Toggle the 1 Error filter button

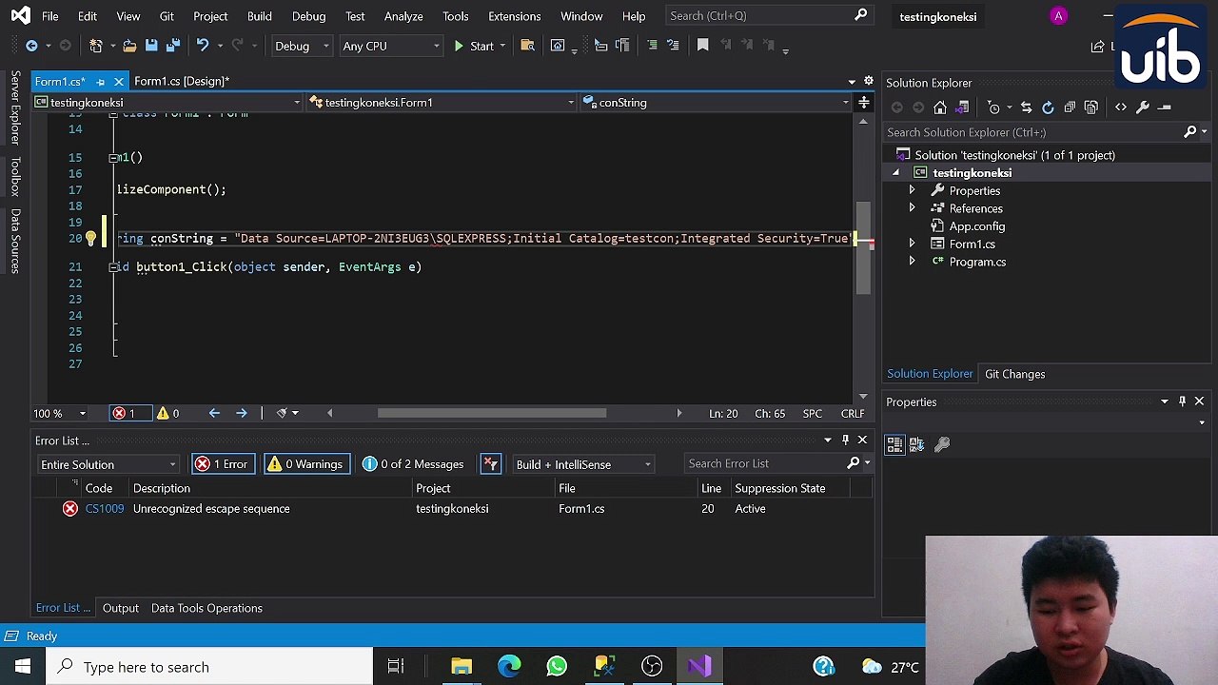click(x=222, y=464)
